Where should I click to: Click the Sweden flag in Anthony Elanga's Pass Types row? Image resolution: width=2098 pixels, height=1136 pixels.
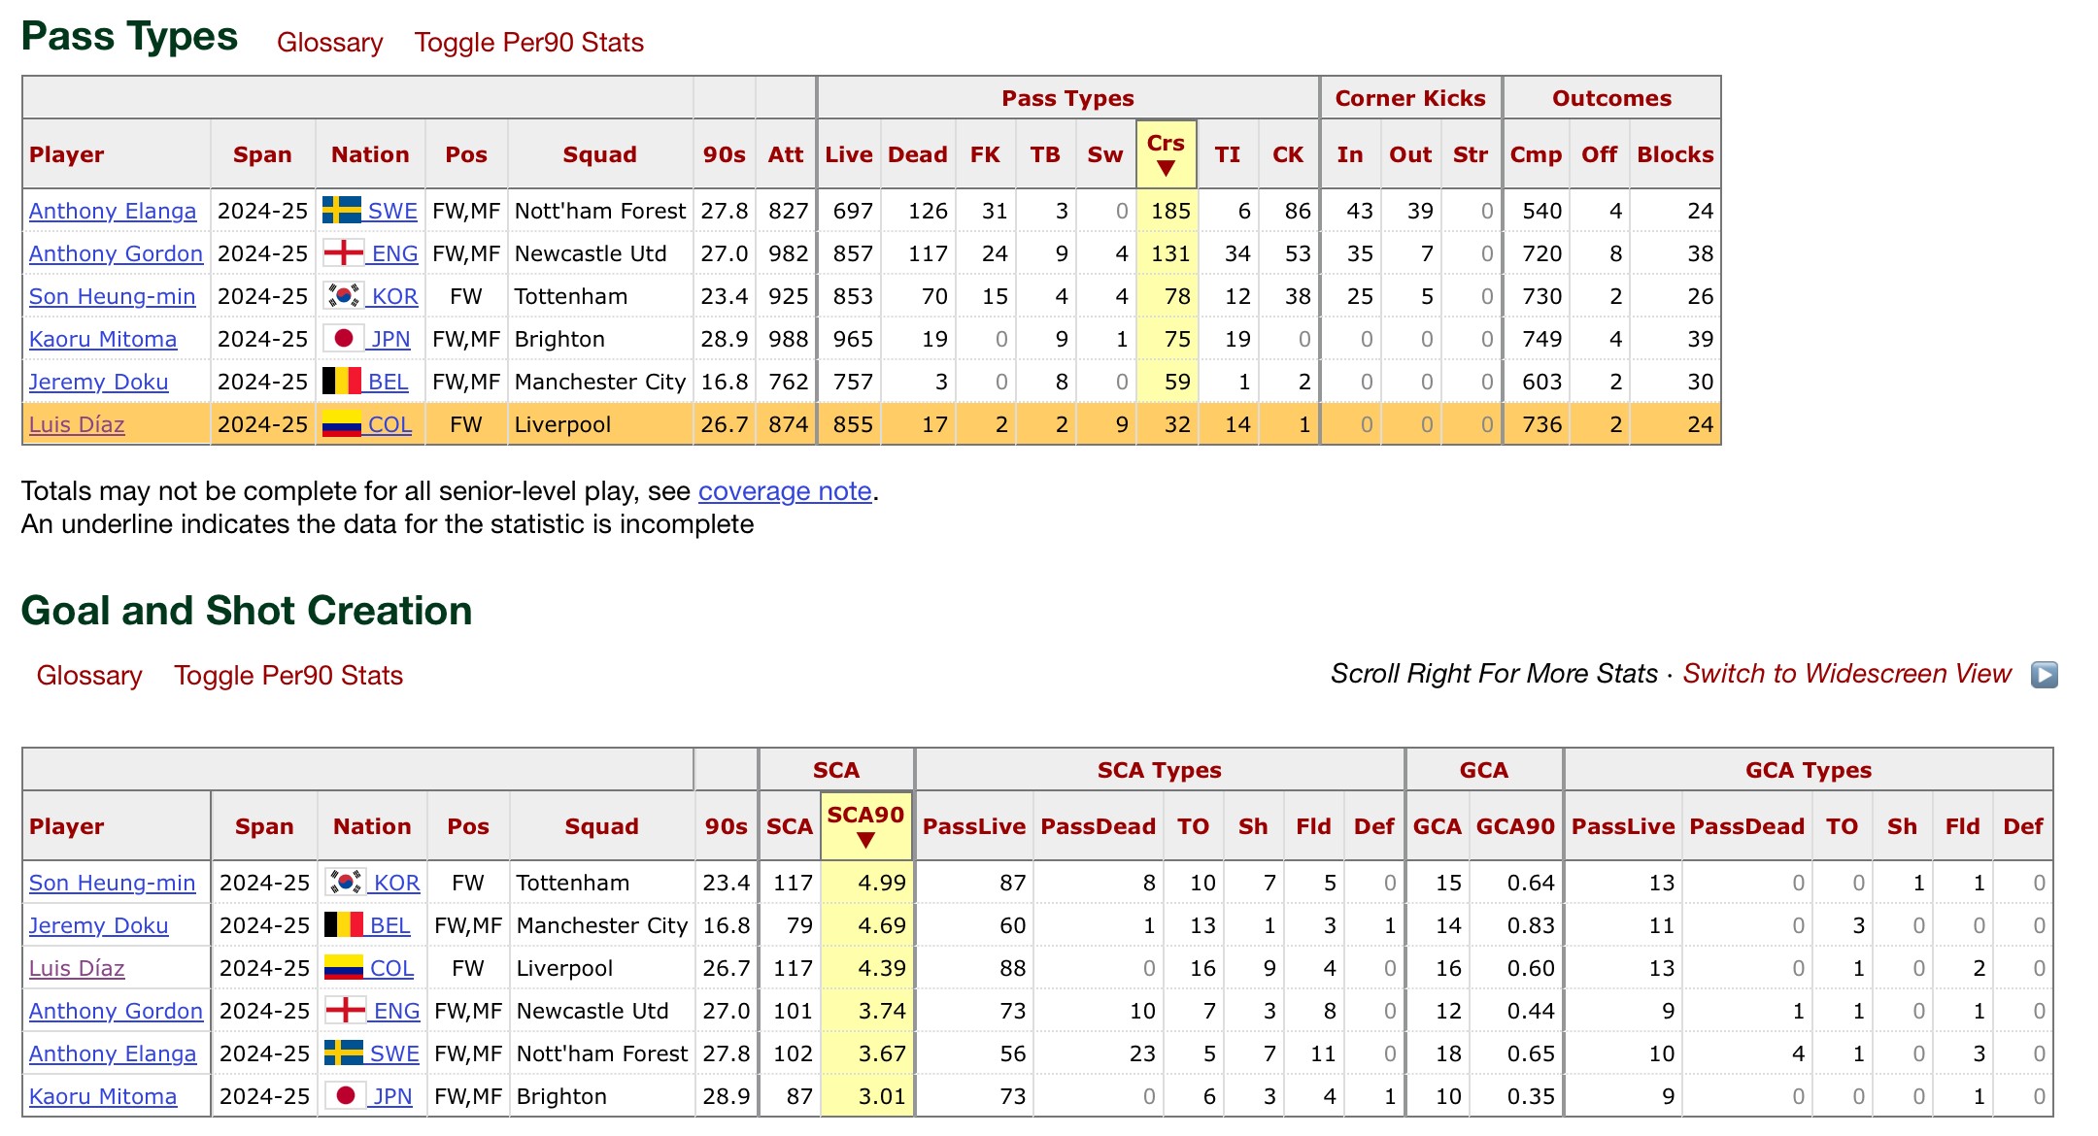[x=341, y=211]
